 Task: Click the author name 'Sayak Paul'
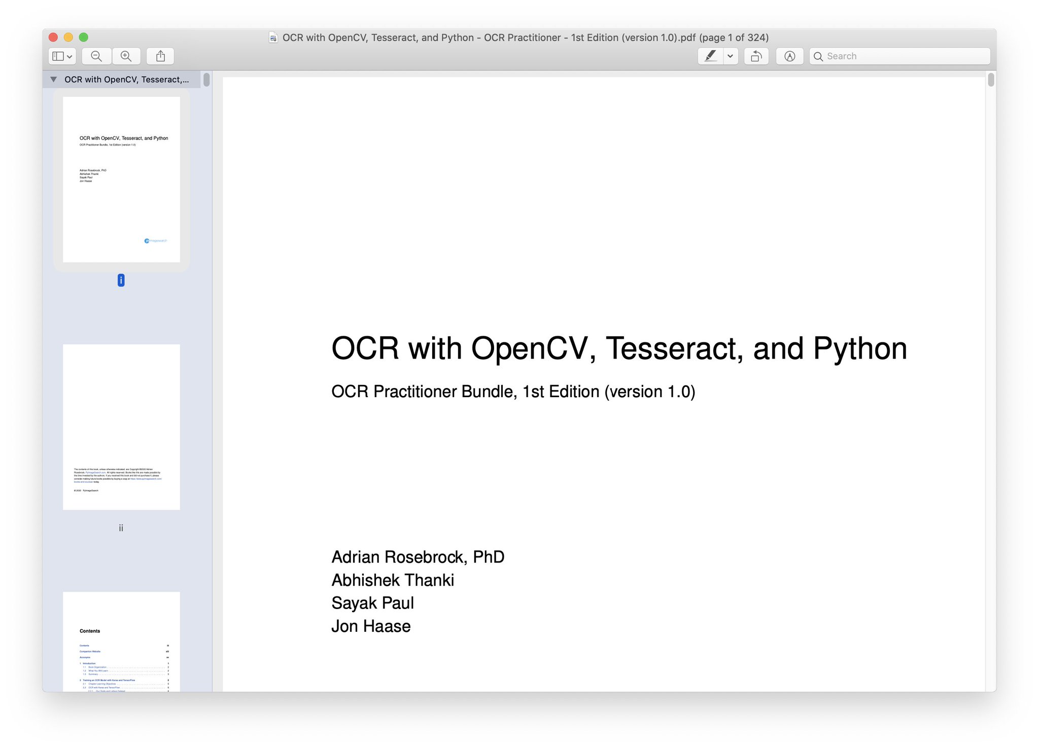[x=373, y=603]
